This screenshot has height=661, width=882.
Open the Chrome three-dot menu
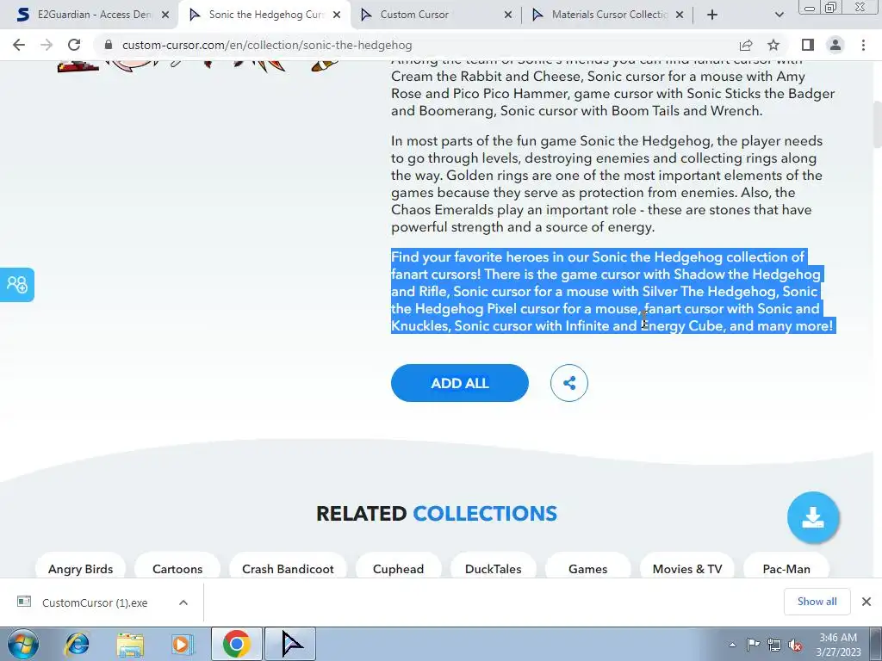pyautogui.click(x=863, y=45)
